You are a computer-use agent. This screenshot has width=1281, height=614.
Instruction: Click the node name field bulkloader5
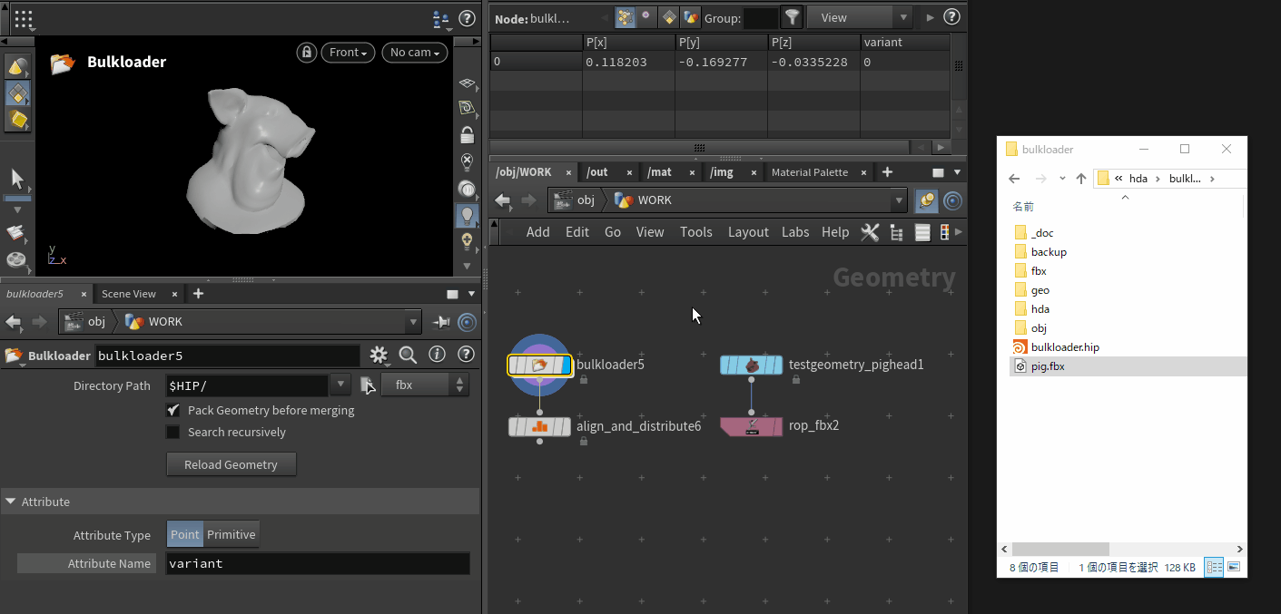(x=227, y=356)
